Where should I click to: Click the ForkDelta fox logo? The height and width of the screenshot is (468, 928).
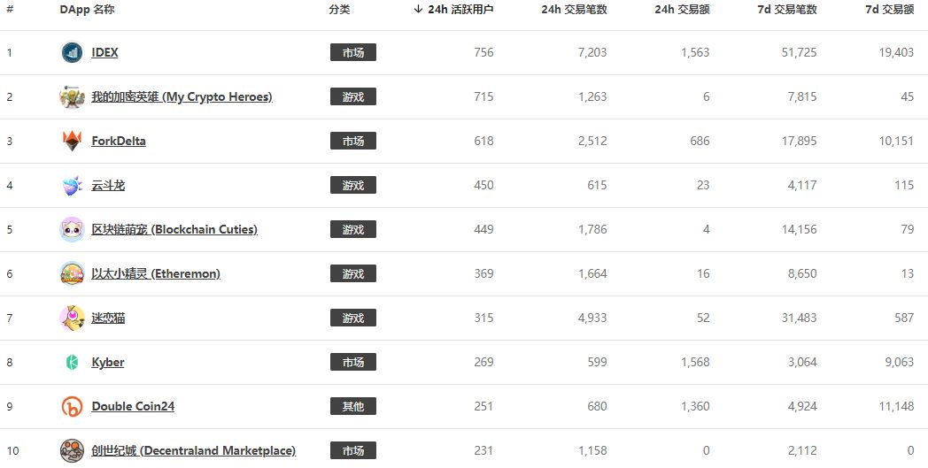pyautogui.click(x=73, y=141)
